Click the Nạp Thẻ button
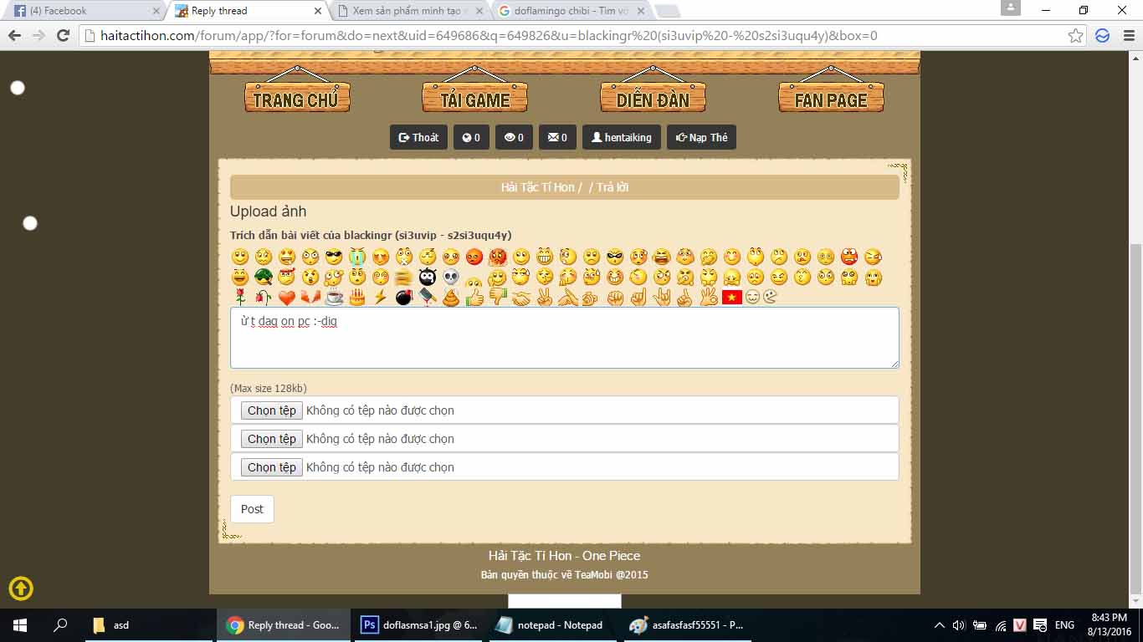The image size is (1143, 642). pos(701,137)
